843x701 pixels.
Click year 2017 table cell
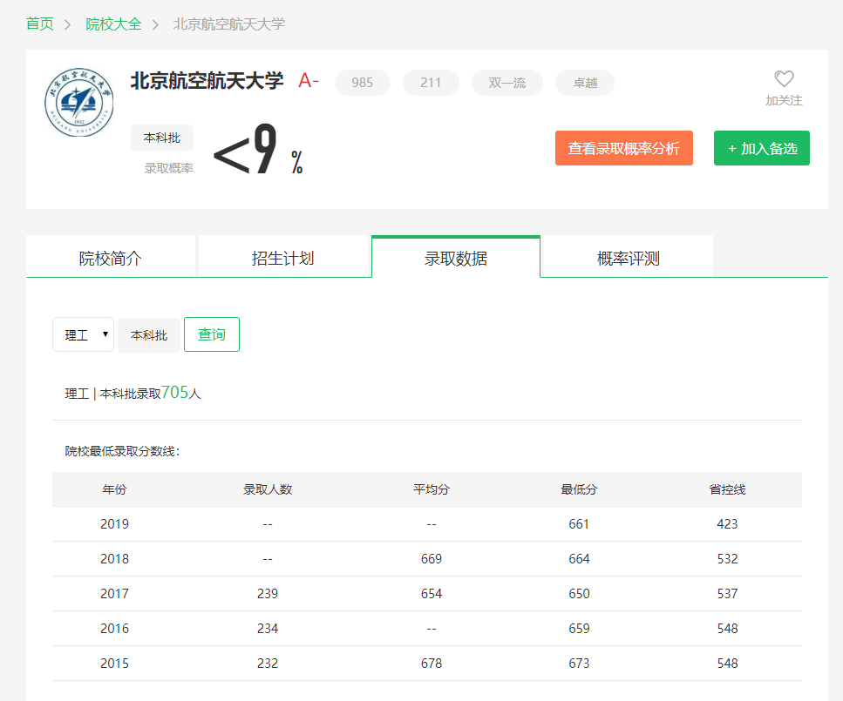coord(114,594)
